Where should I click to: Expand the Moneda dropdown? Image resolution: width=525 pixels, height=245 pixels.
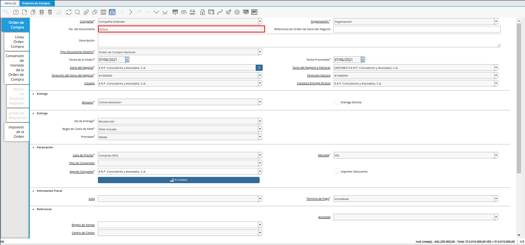pos(496,155)
